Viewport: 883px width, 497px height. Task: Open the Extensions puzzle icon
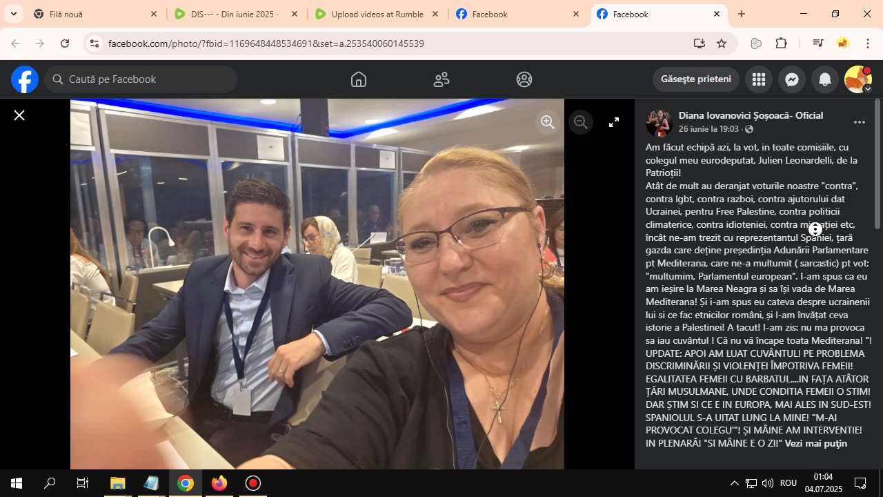point(782,43)
